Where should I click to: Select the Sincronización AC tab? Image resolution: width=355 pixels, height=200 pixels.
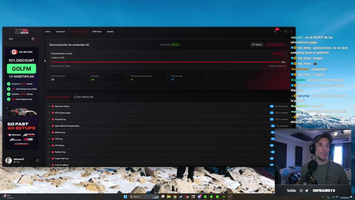[x=78, y=32]
